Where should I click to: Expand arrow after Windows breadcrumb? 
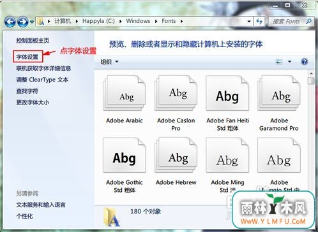click(156, 21)
